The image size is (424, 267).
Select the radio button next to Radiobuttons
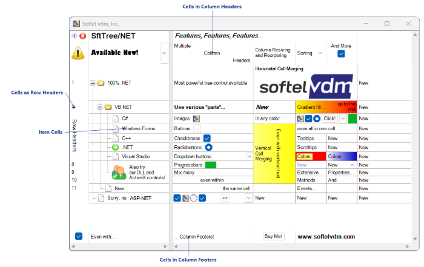point(209,147)
